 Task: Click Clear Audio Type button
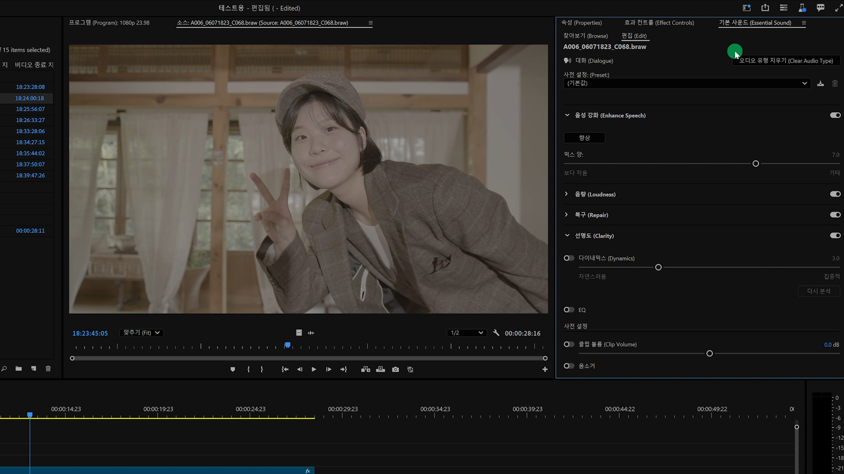tap(786, 61)
